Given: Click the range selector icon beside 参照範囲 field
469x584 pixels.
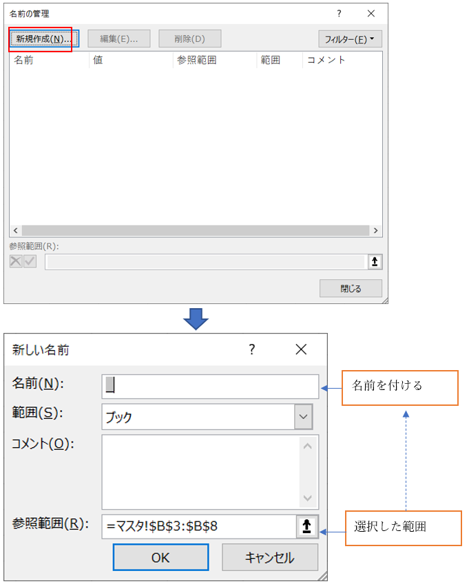Looking at the screenshot, I should point(306,526).
